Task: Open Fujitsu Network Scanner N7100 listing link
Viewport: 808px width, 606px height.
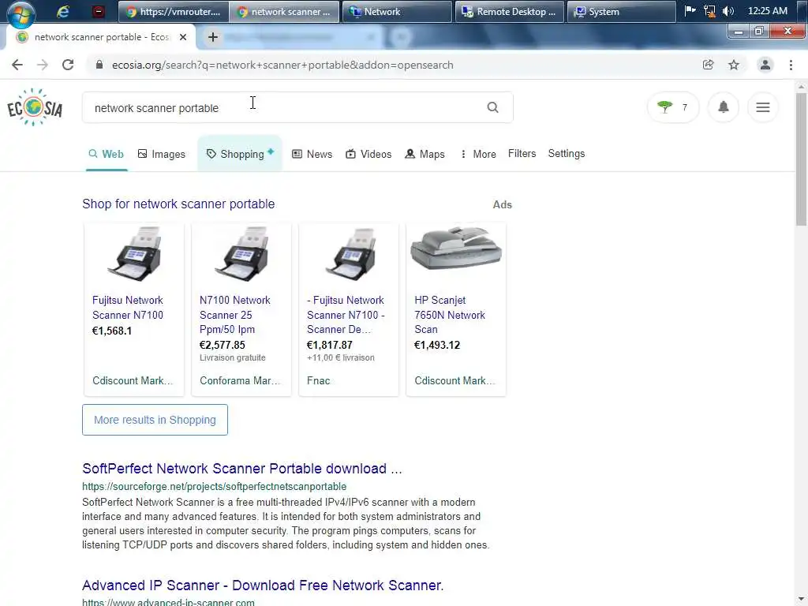Action: coord(128,308)
